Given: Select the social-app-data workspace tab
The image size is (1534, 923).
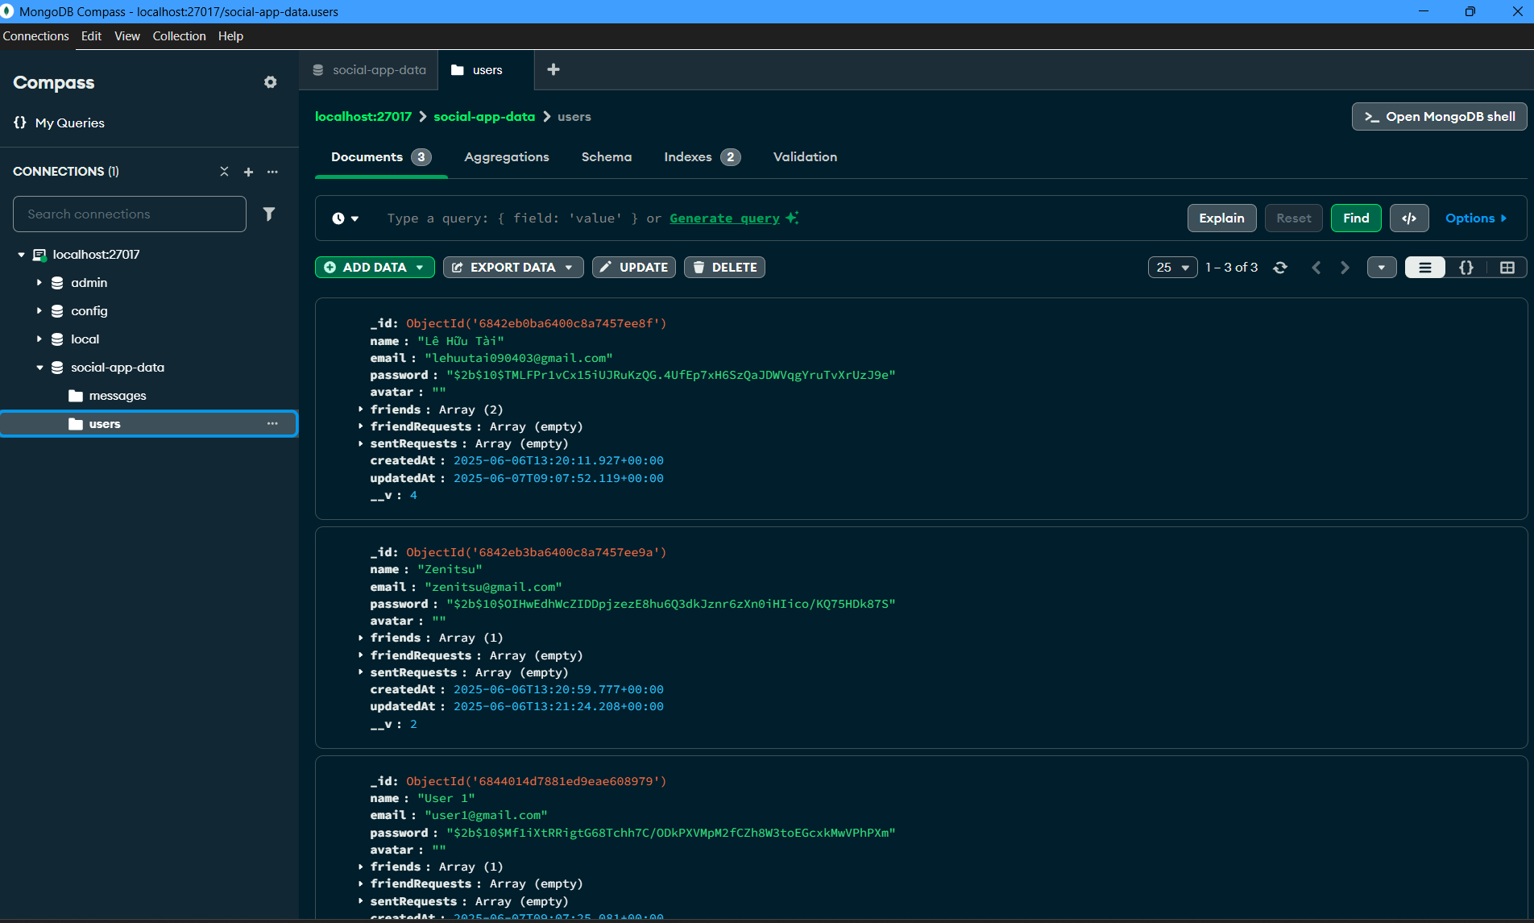Looking at the screenshot, I should 370,70.
